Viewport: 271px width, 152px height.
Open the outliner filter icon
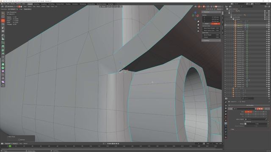[266, 7]
